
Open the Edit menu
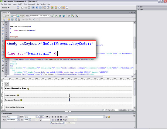click(x=5, y=4)
